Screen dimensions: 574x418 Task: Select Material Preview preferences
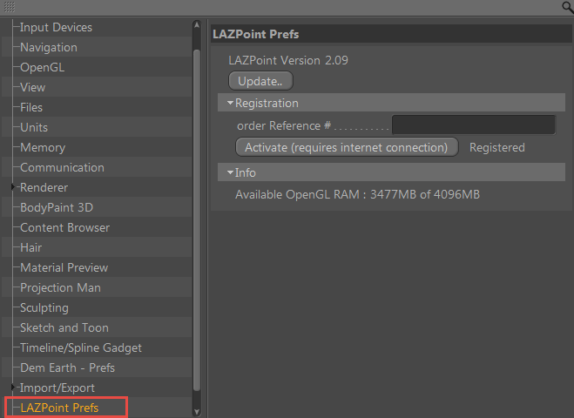64,267
